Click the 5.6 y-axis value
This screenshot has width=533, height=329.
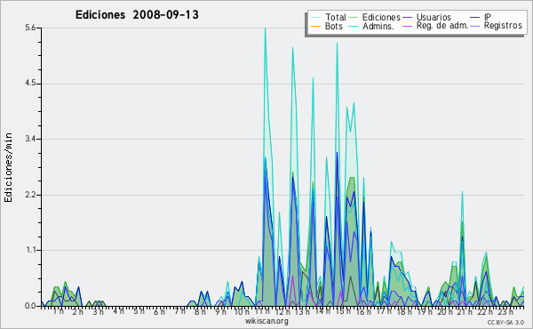pos(30,28)
